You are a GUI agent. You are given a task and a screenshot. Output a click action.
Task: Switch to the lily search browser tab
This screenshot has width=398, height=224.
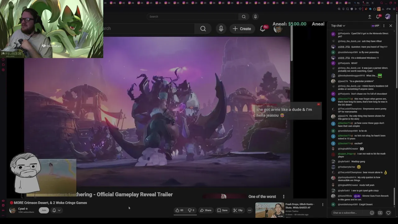(357, 3)
